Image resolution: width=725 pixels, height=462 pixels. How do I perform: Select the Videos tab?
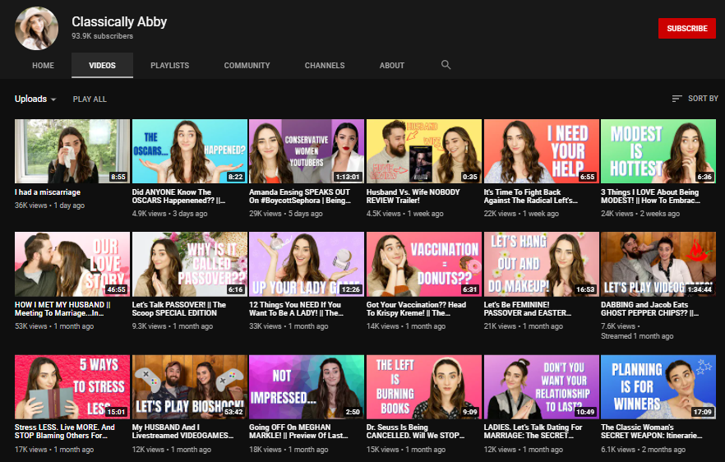pyautogui.click(x=102, y=66)
